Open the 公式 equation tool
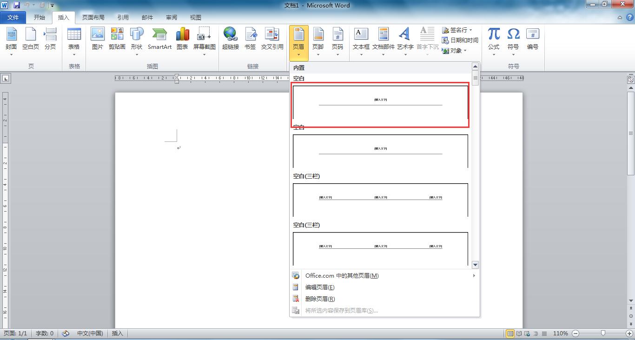Viewport: 635px width, 340px height. [x=493, y=39]
